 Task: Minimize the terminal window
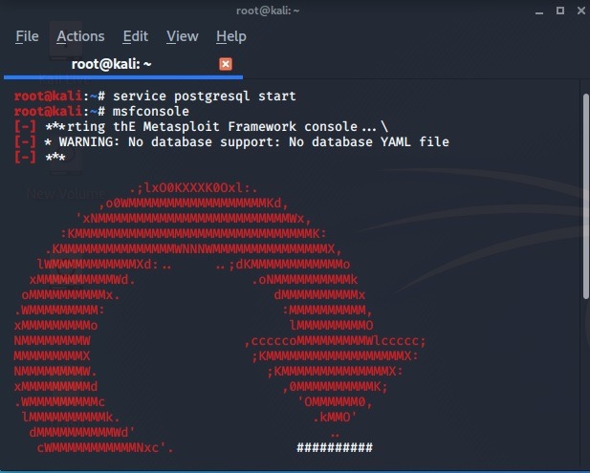tap(539, 11)
